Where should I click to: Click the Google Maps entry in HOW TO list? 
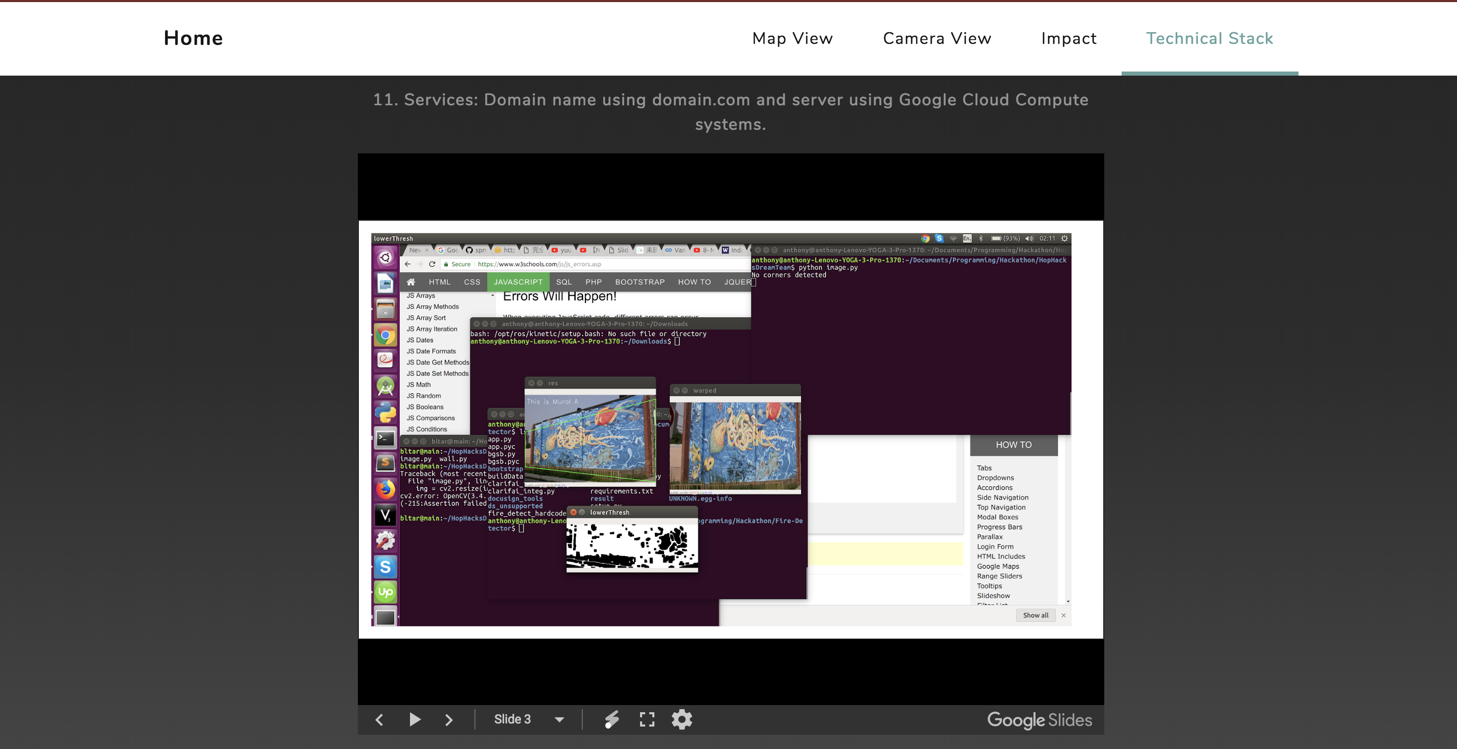pyautogui.click(x=998, y=567)
